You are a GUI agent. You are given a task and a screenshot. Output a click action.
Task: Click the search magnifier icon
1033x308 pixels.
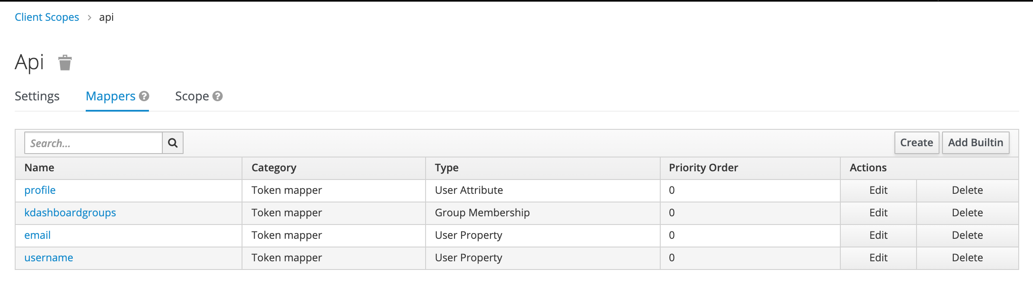[x=173, y=142]
